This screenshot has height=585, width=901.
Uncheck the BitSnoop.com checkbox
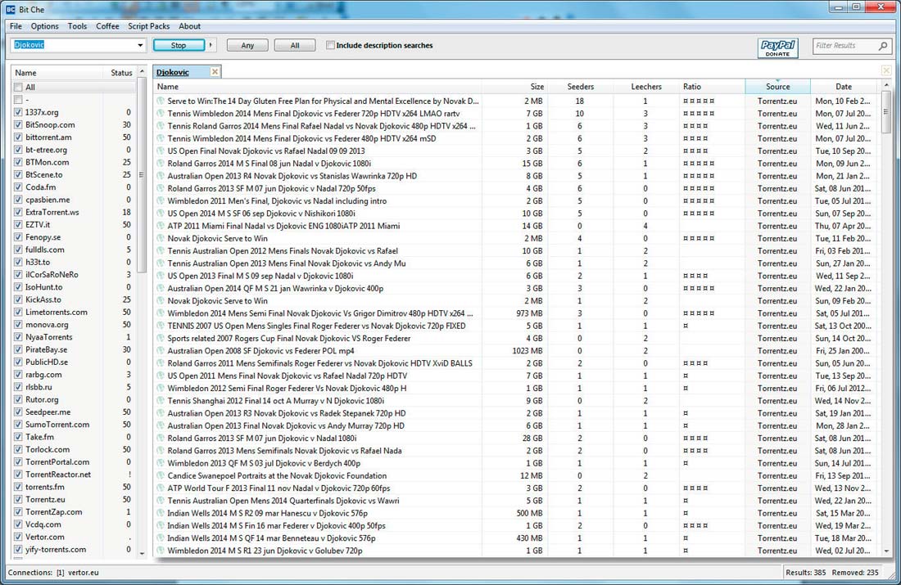pos(18,124)
